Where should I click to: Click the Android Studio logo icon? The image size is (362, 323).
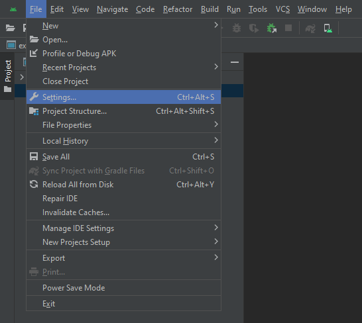click(13, 9)
